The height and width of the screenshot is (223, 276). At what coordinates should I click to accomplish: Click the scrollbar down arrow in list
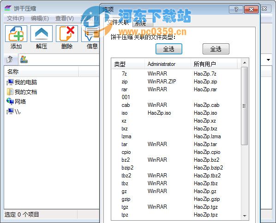pyautogui.click(x=245, y=216)
